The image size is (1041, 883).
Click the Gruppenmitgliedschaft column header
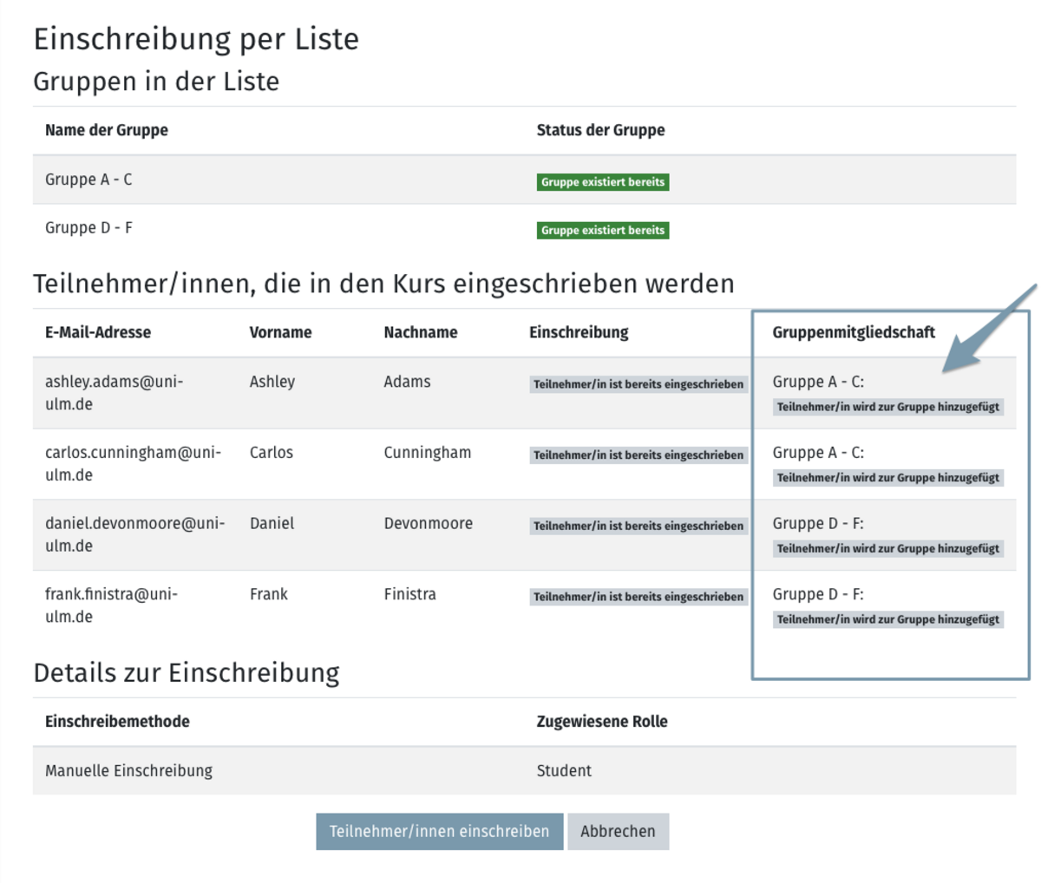(854, 332)
